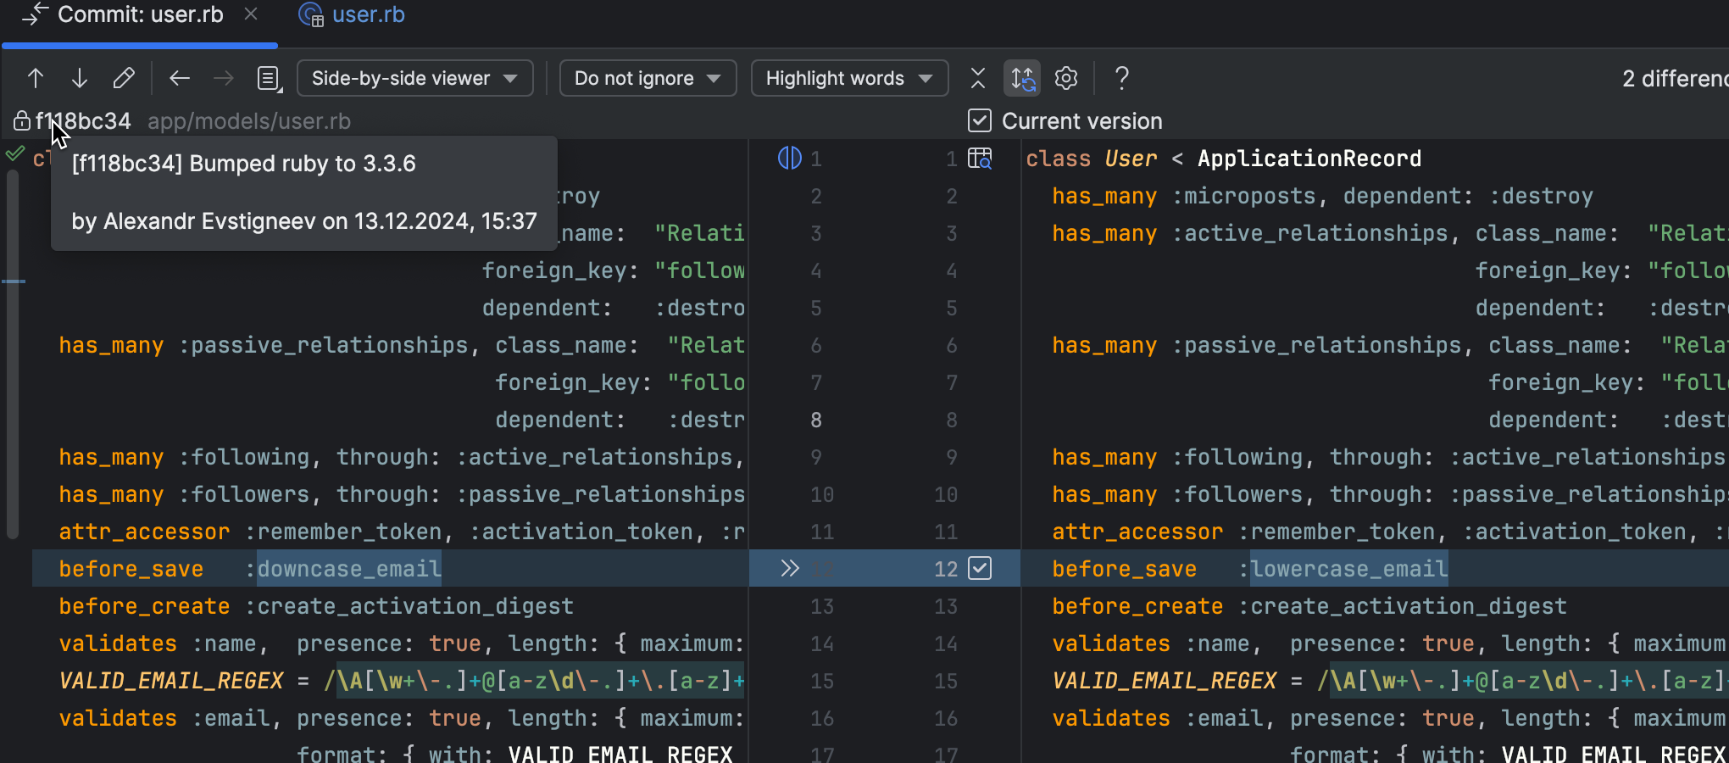1729x763 pixels.
Task: Close the Commit: user.rb tab
Action: [251, 14]
